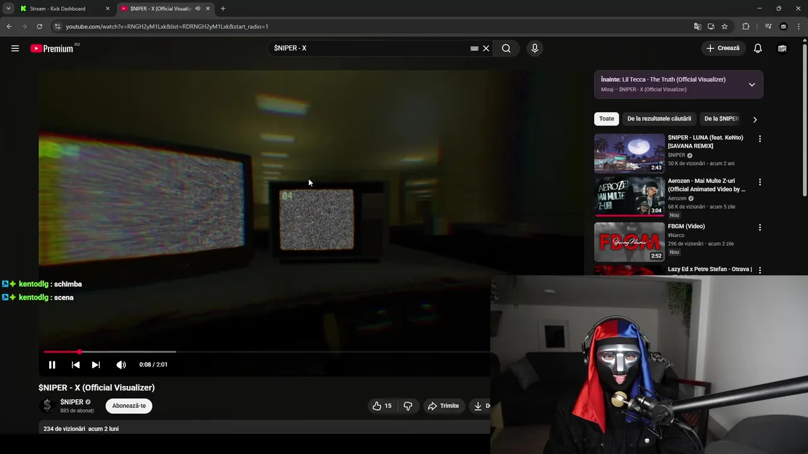Pause the video

pos(52,364)
